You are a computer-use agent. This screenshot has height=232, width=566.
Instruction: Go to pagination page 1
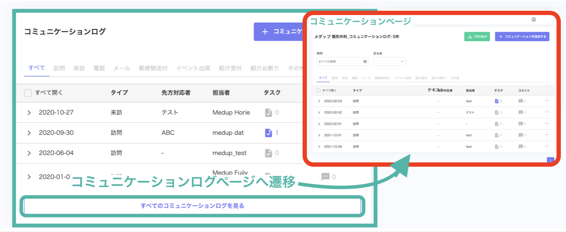pyautogui.click(x=550, y=160)
